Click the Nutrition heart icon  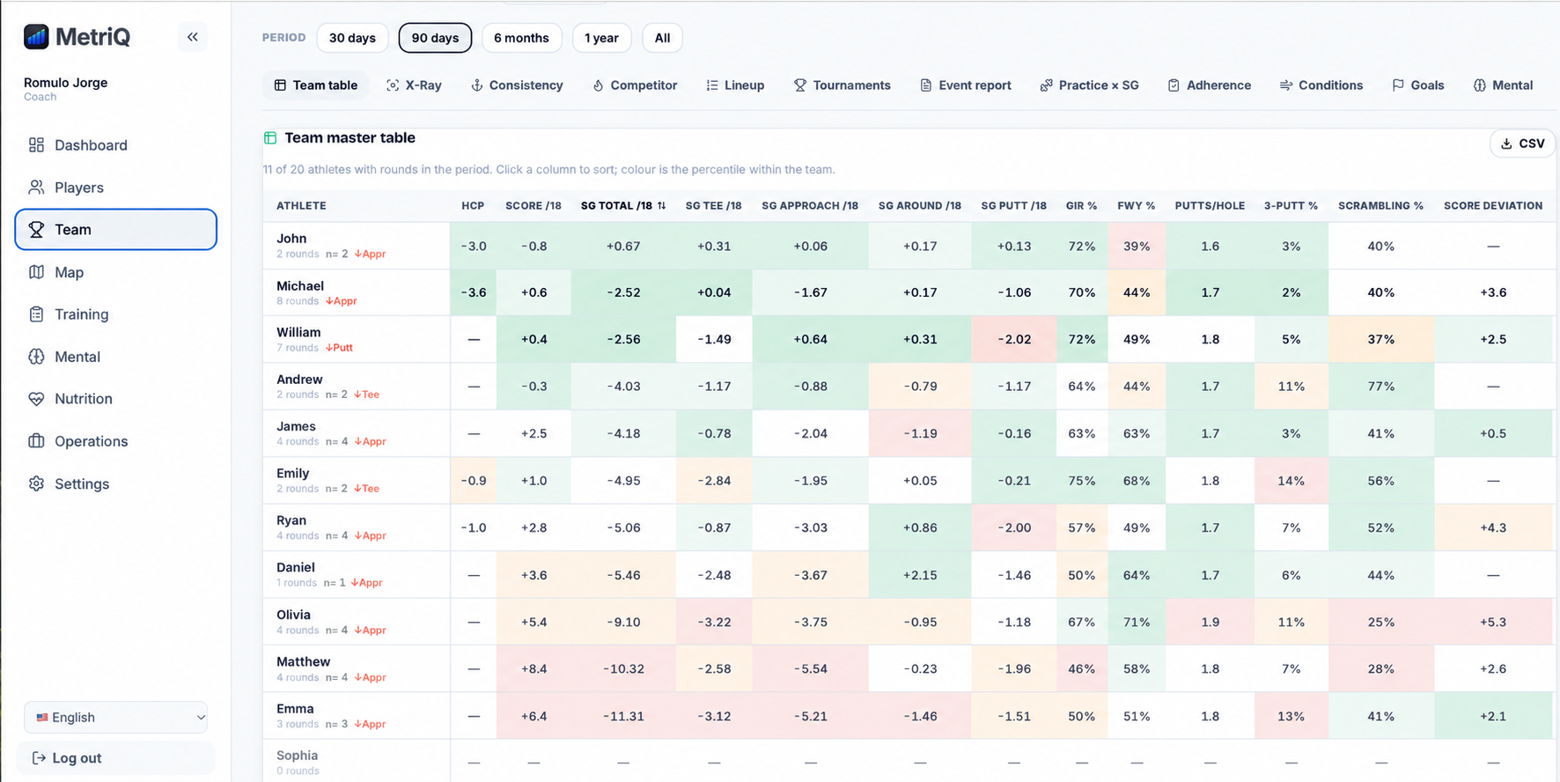pos(36,399)
